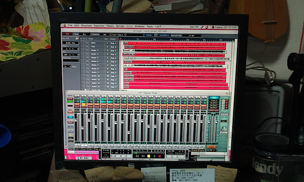The height and width of the screenshot is (182, 304).
Task: Open the Apple menu
Action: 65,25
